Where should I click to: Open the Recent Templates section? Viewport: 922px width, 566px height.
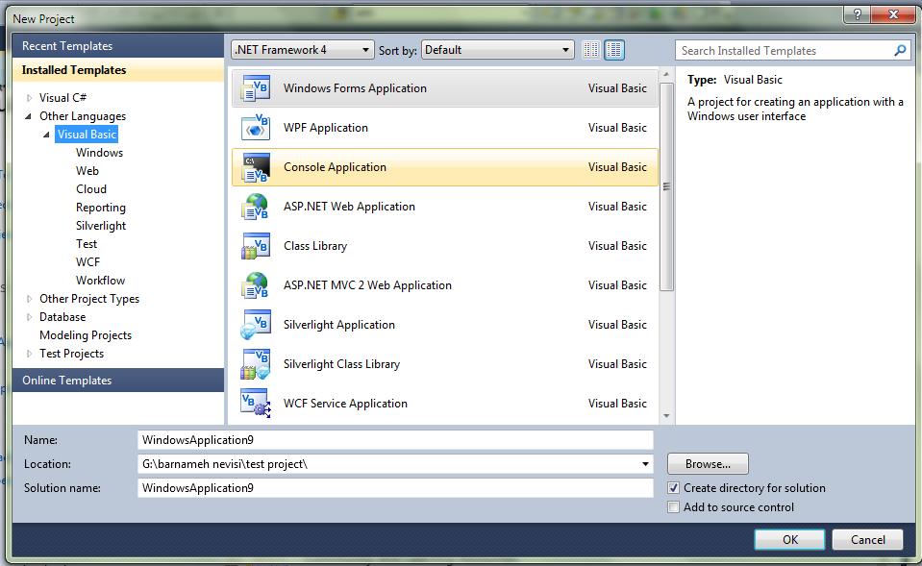[117, 46]
